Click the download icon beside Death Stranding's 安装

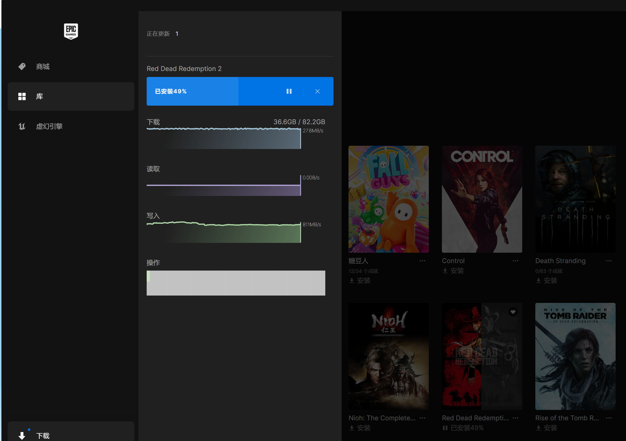coord(539,281)
